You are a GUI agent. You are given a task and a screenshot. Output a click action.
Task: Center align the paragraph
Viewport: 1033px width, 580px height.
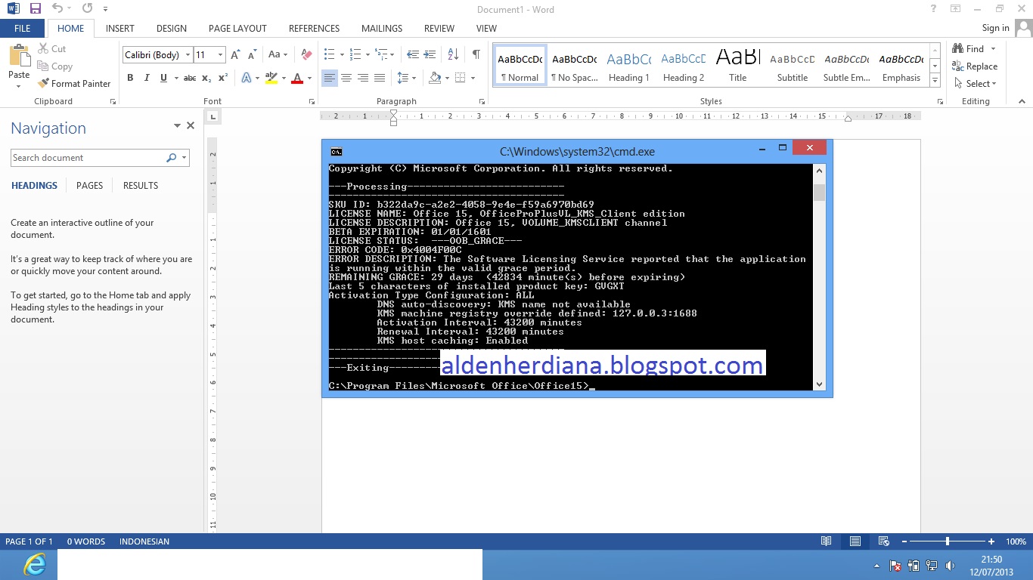click(x=346, y=78)
